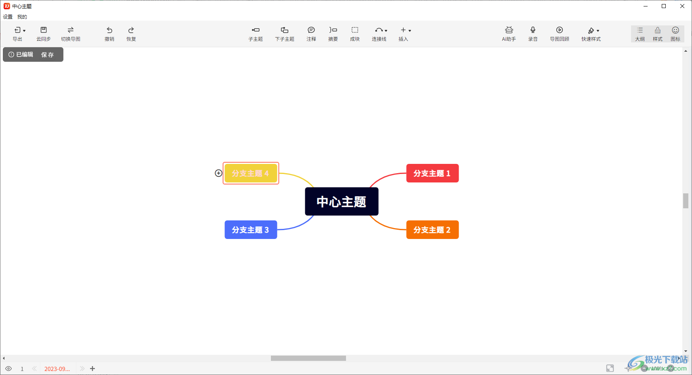Open the 图标 icon sticker panel

click(x=675, y=34)
